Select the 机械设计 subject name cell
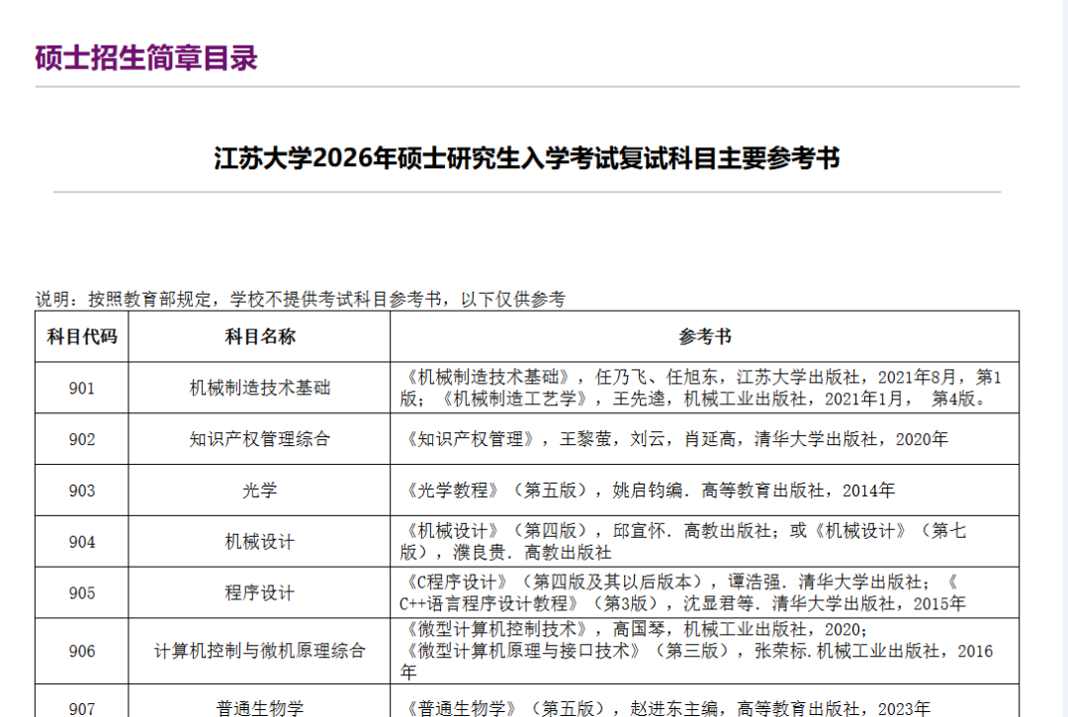Screen dimensions: 1068x717 click(259, 542)
